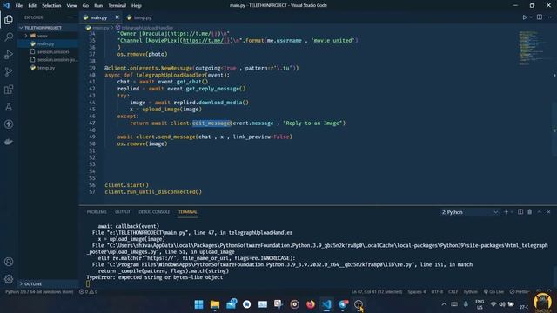Open Run and Debug view
557x313 pixels.
9,54
